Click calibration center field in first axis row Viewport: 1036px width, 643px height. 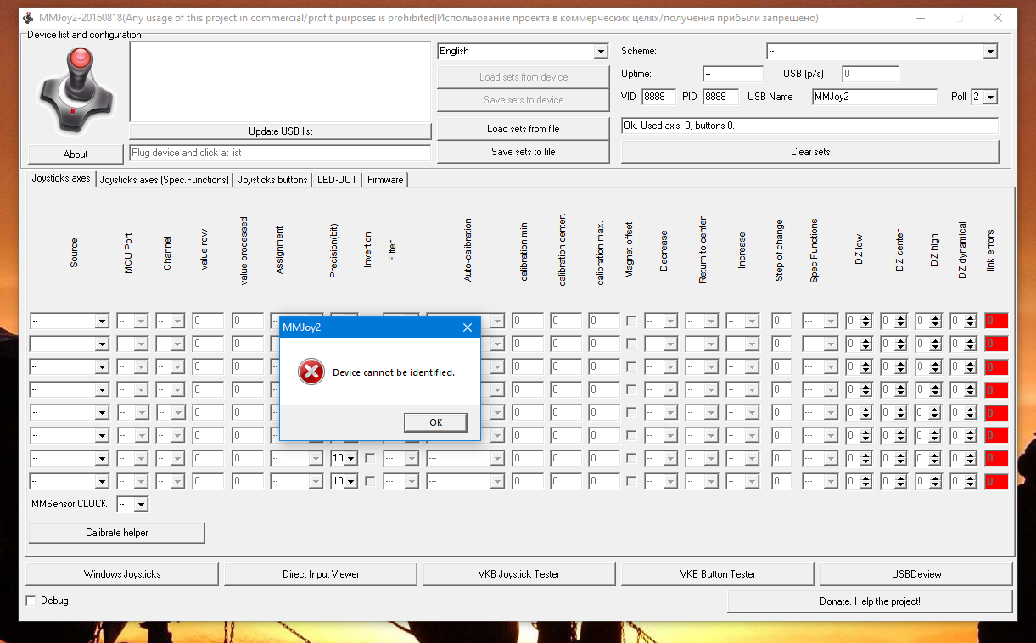pyautogui.click(x=566, y=321)
